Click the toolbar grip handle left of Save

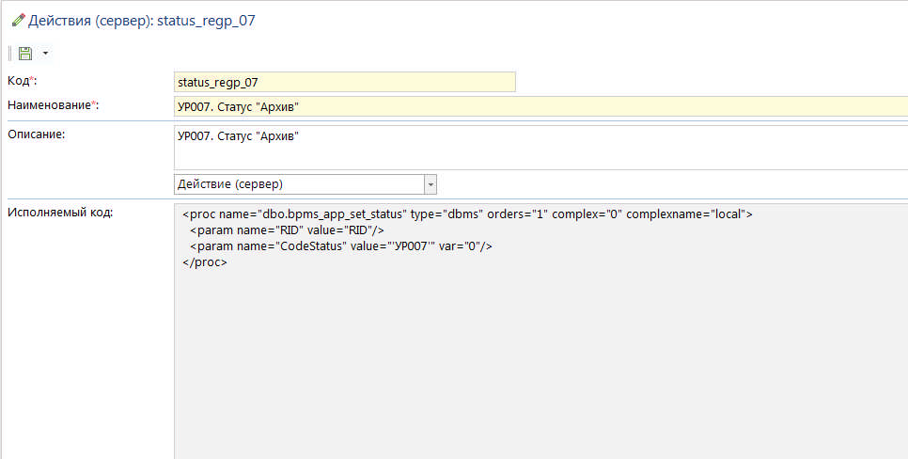(x=10, y=54)
